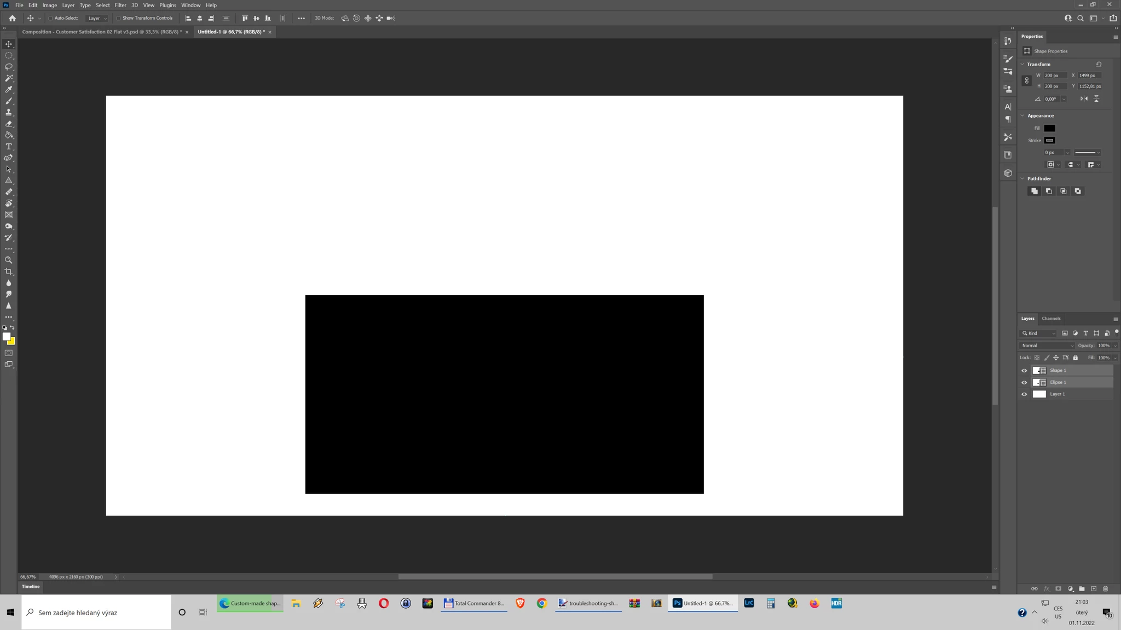Hide the Shape 1 layer
Image resolution: width=1121 pixels, height=630 pixels.
click(1024, 371)
